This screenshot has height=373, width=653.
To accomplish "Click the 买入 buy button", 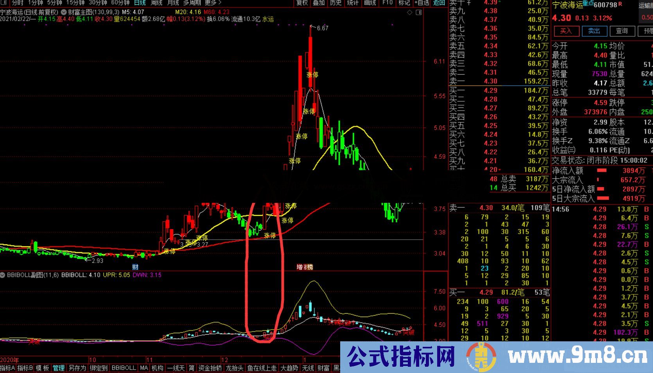I will point(566,31).
